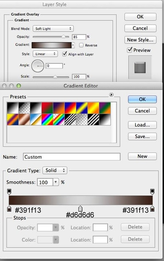The height and width of the screenshot is (261, 164).
Task: Click Delete button in Opacity stop row
Action: click(135, 227)
